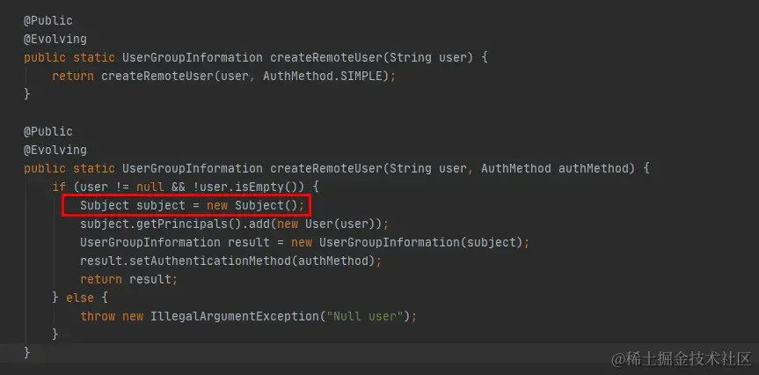
Task: Click the else keyword
Action: pyautogui.click(x=80, y=298)
